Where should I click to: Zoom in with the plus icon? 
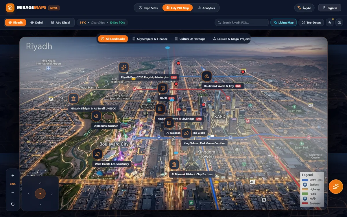13,176
